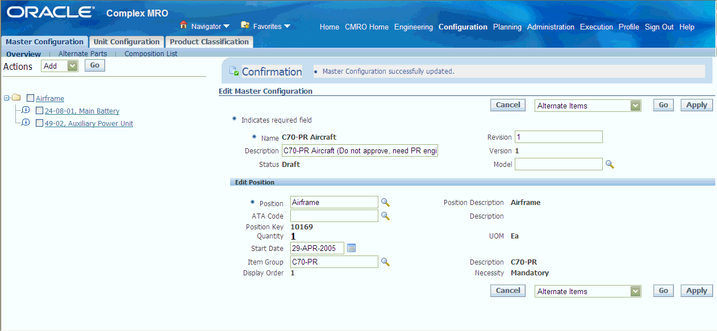Screen dimensions: 717x331
Task: Click the top Go button beside Alternate Items
Action: [663, 105]
